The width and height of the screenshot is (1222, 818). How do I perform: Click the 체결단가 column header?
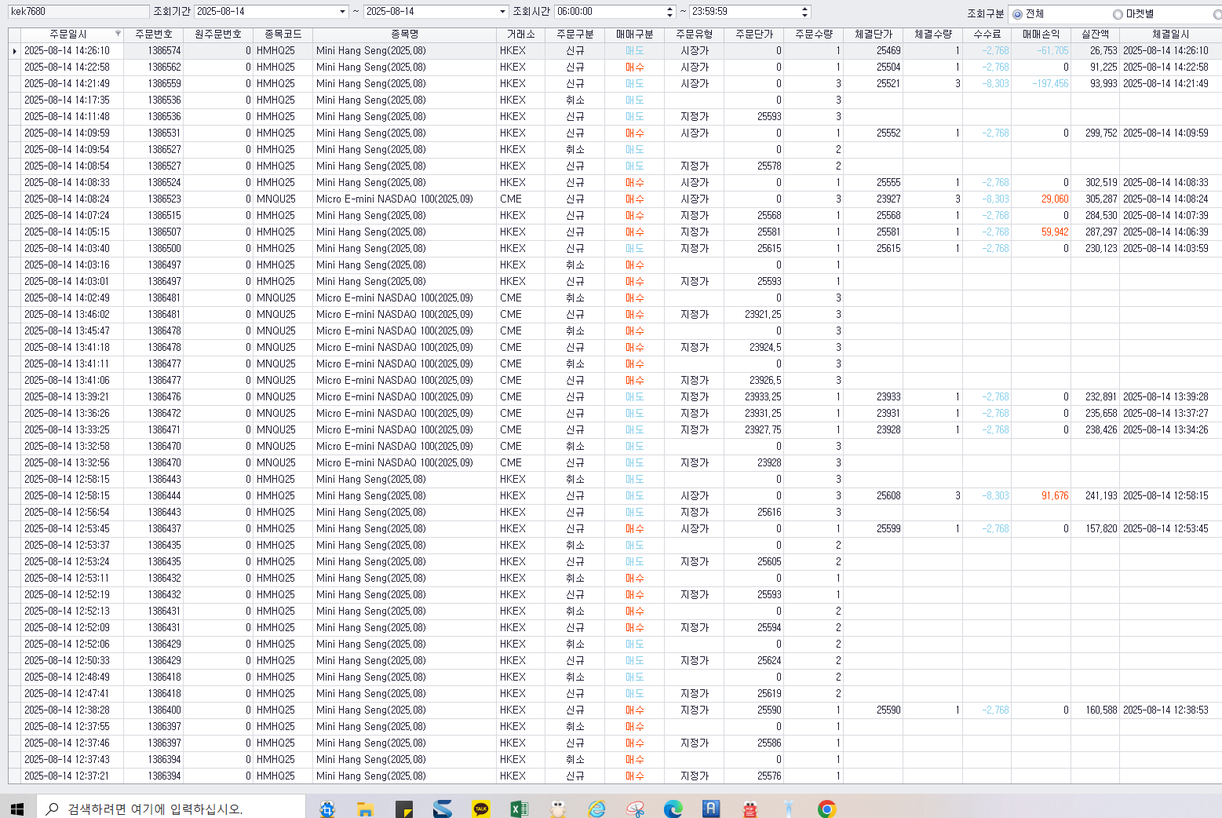873,34
